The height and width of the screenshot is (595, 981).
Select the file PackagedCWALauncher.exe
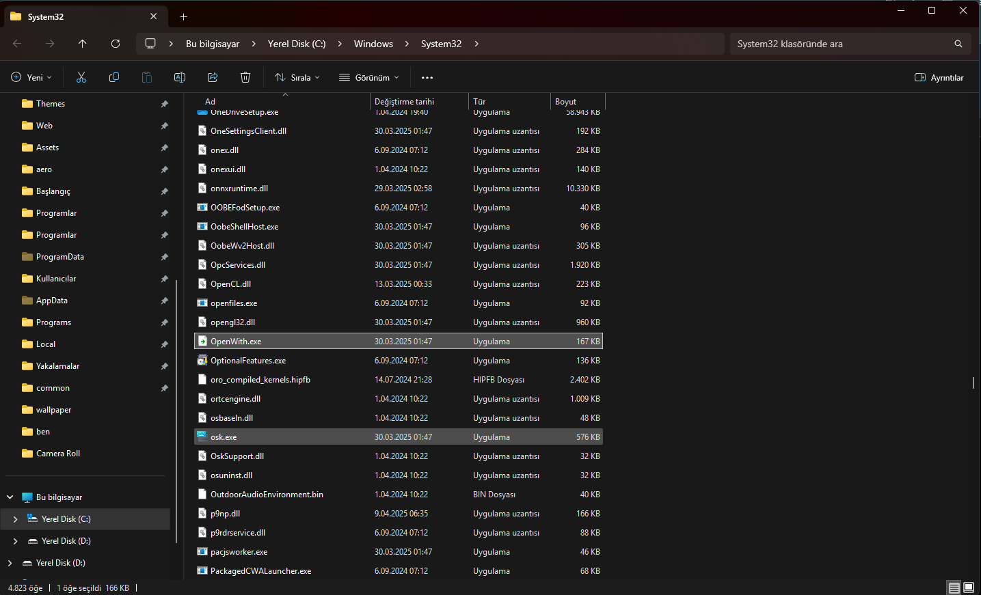(399, 570)
